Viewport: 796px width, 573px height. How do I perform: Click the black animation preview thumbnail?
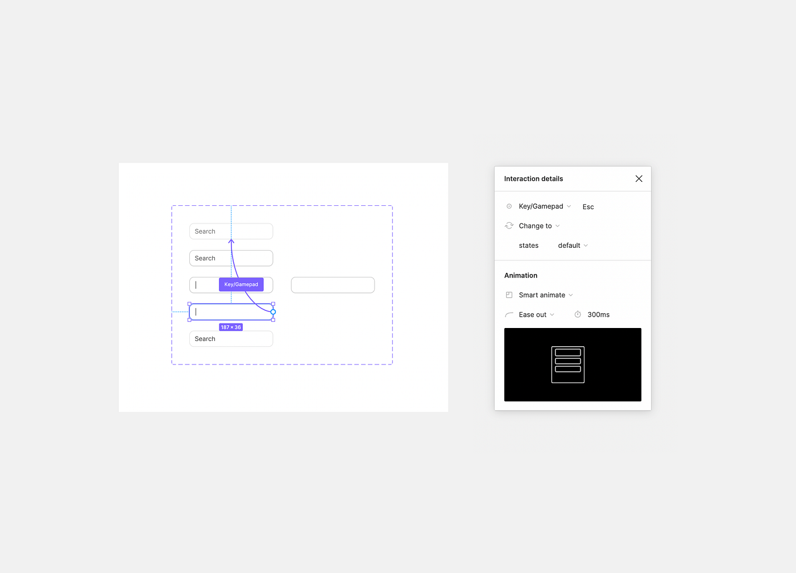coord(573,364)
